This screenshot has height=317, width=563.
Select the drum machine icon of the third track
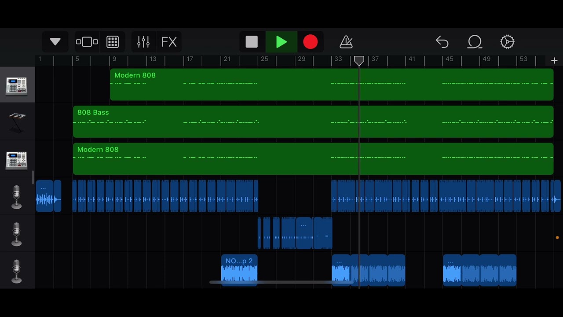point(16,160)
